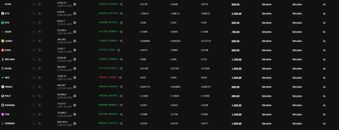Share KAVA position PnL
This screenshot has height=130, width=339.
(118, 50)
